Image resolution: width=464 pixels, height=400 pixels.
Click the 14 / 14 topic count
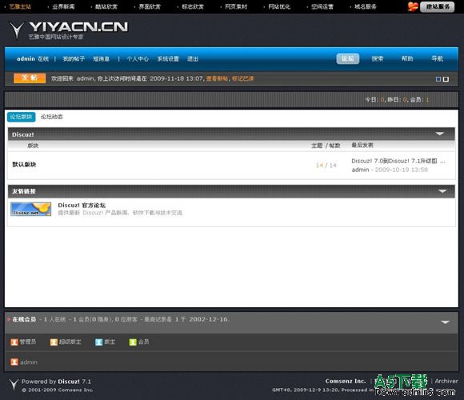coord(326,165)
